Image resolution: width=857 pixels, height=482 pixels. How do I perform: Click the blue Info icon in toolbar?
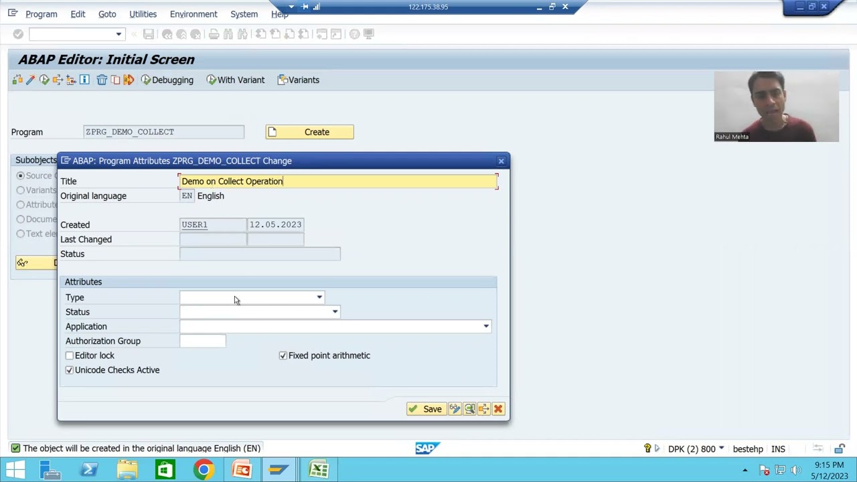click(84, 80)
